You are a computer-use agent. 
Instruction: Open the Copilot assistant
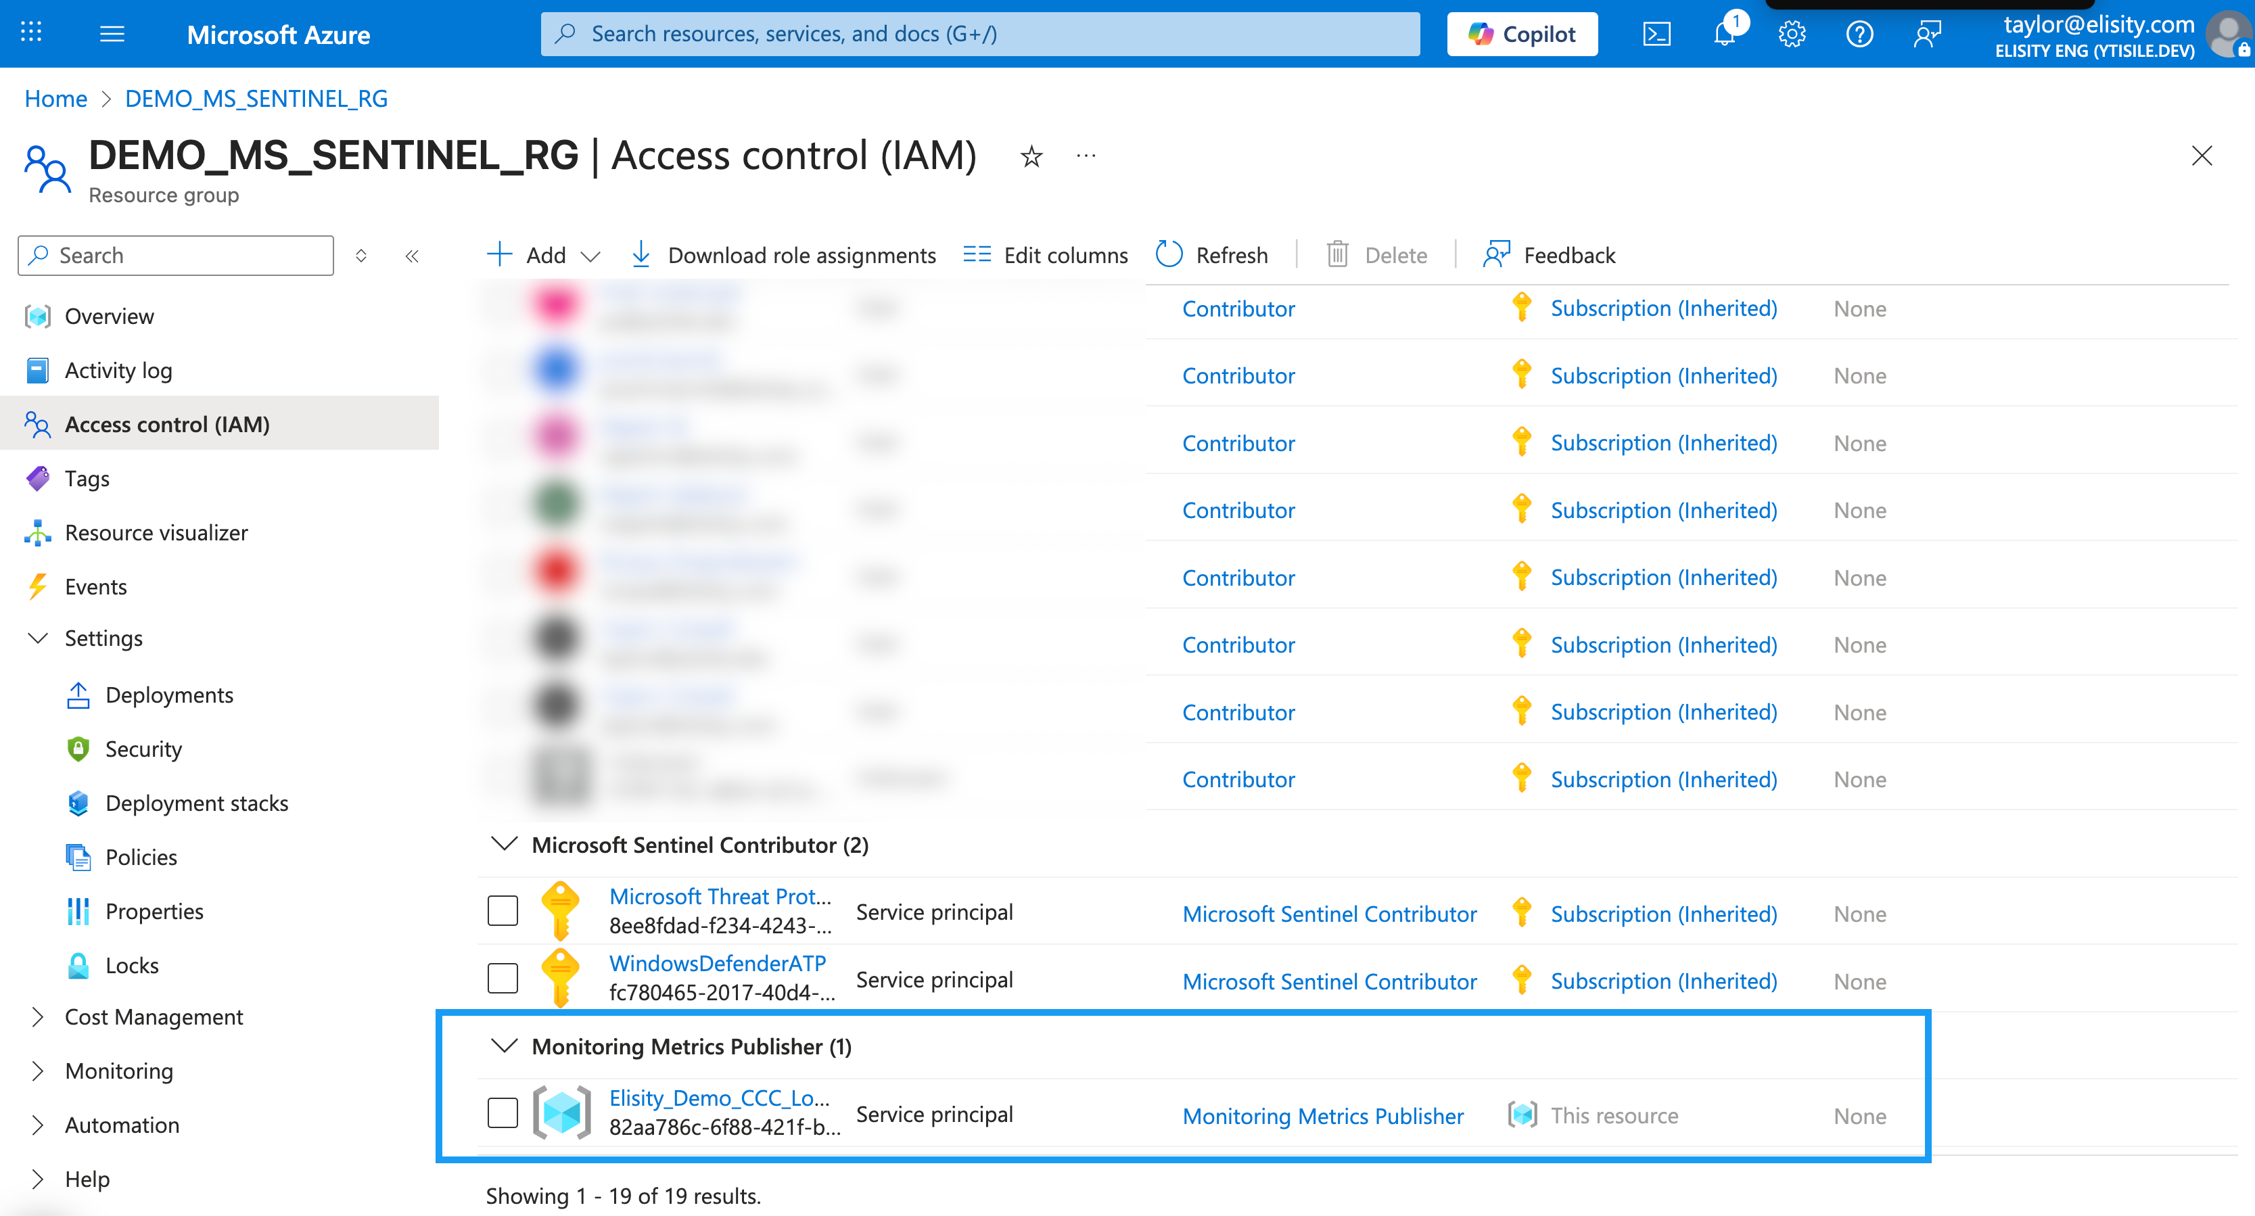[x=1521, y=33]
